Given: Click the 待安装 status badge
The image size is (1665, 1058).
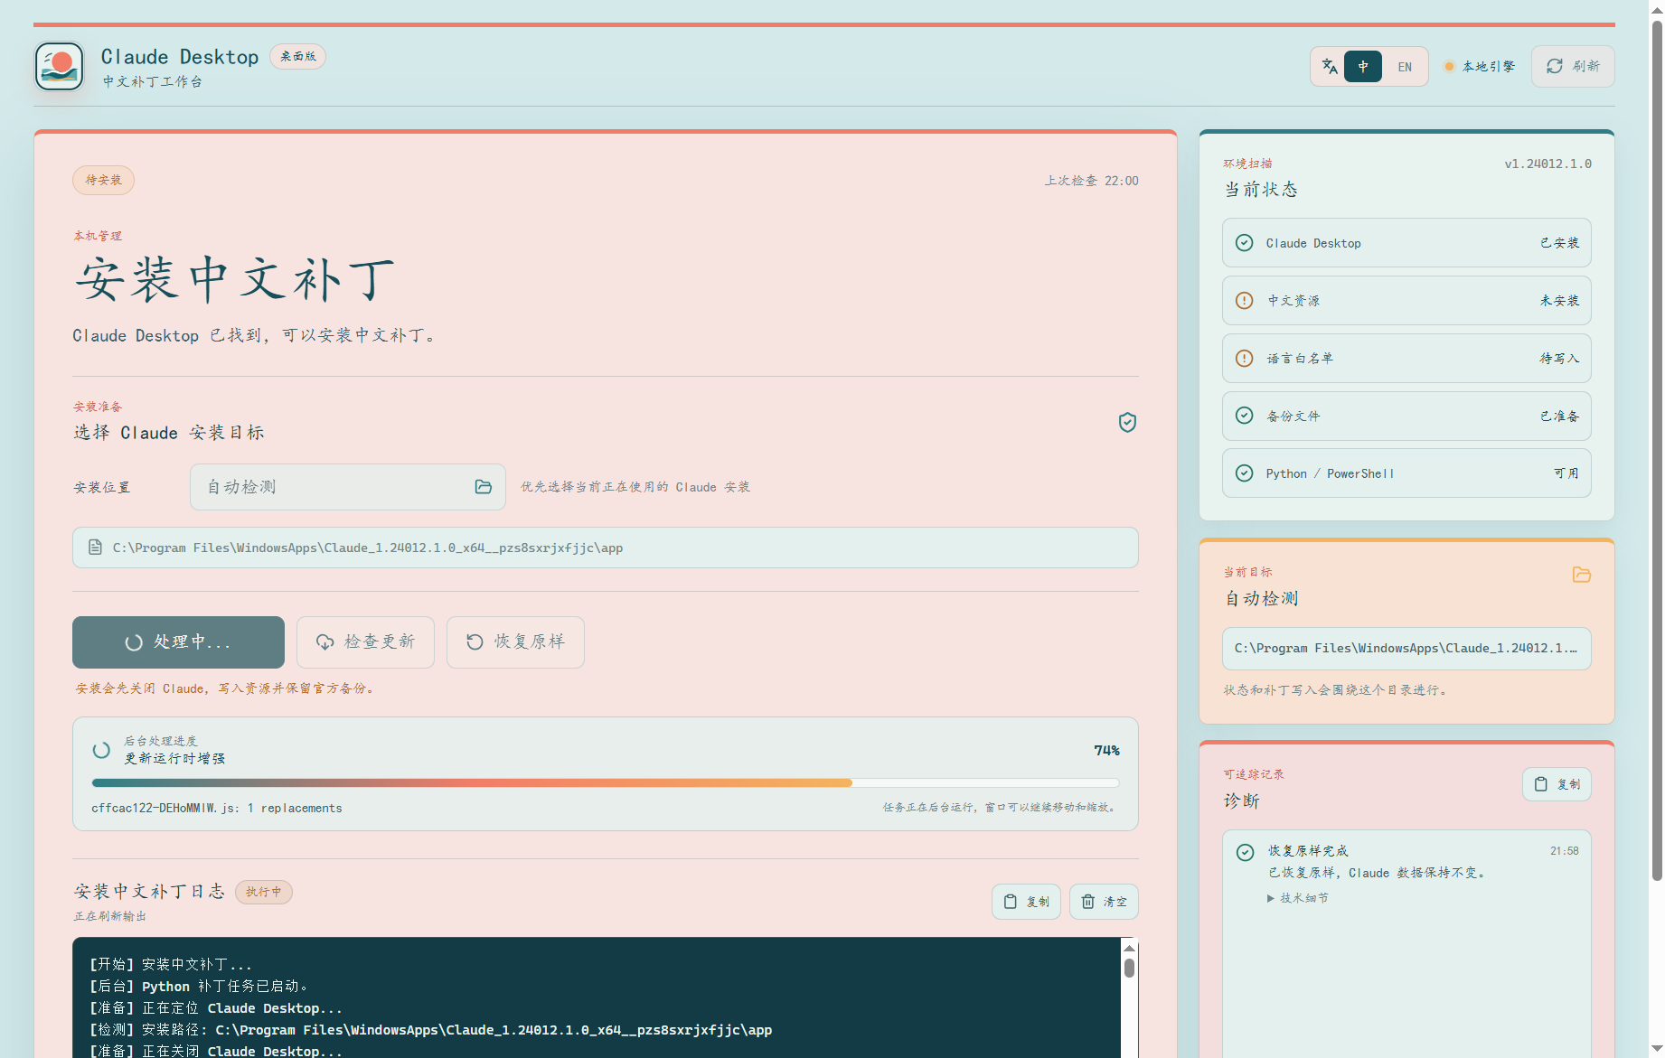Looking at the screenshot, I should [103, 180].
